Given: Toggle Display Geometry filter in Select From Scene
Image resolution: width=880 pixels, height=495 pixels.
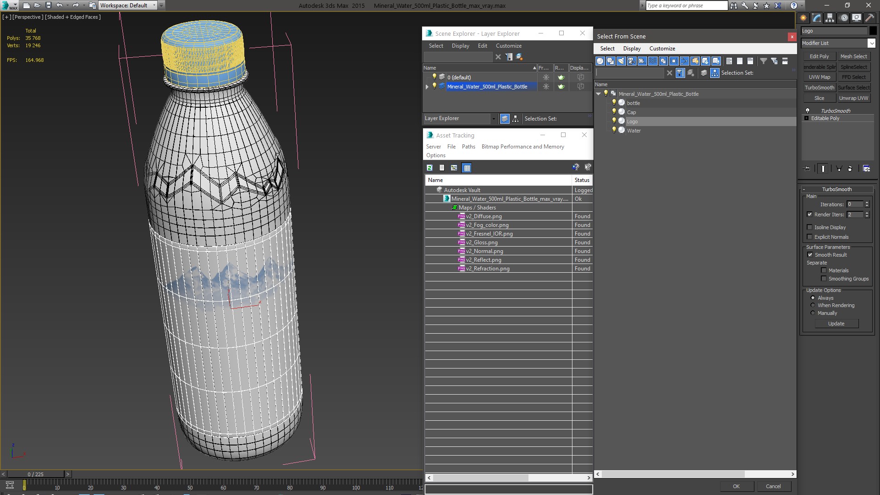Looking at the screenshot, I should click(600, 61).
